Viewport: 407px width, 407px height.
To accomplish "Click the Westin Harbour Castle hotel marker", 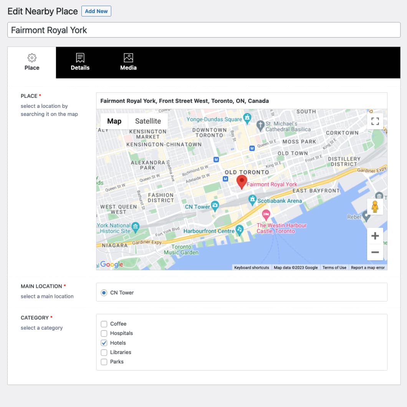I will (265, 214).
